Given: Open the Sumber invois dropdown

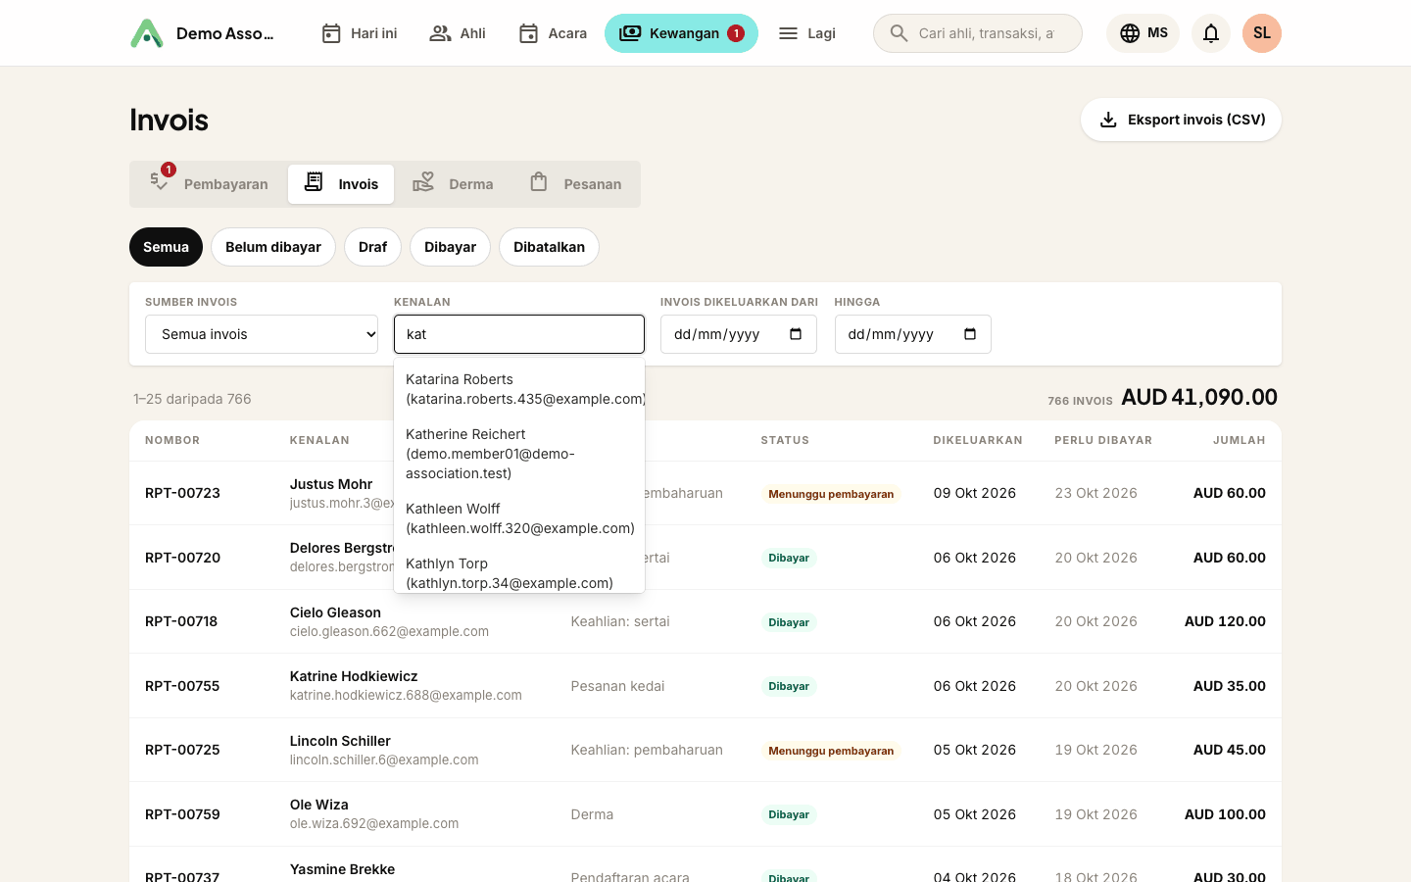Looking at the screenshot, I should (262, 334).
